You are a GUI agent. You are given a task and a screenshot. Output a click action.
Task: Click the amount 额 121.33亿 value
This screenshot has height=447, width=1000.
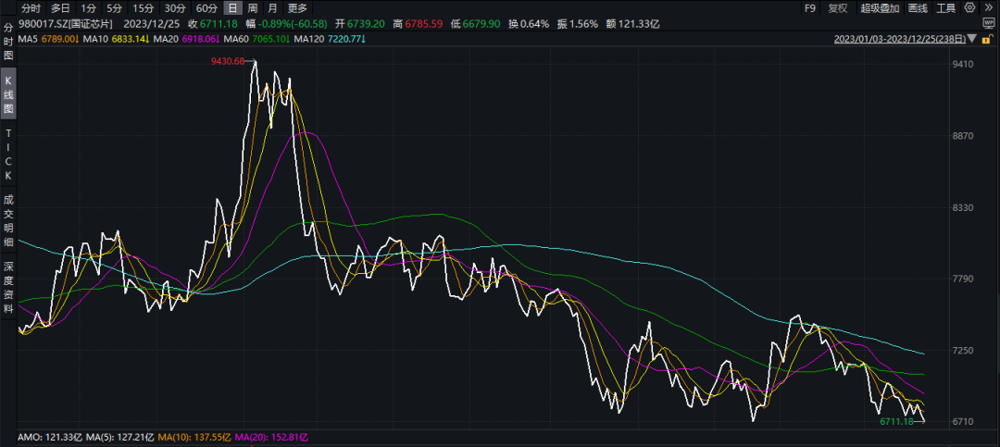tap(632, 23)
